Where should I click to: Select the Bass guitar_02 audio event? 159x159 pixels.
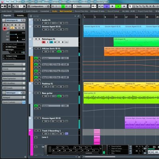tap(121, 97)
